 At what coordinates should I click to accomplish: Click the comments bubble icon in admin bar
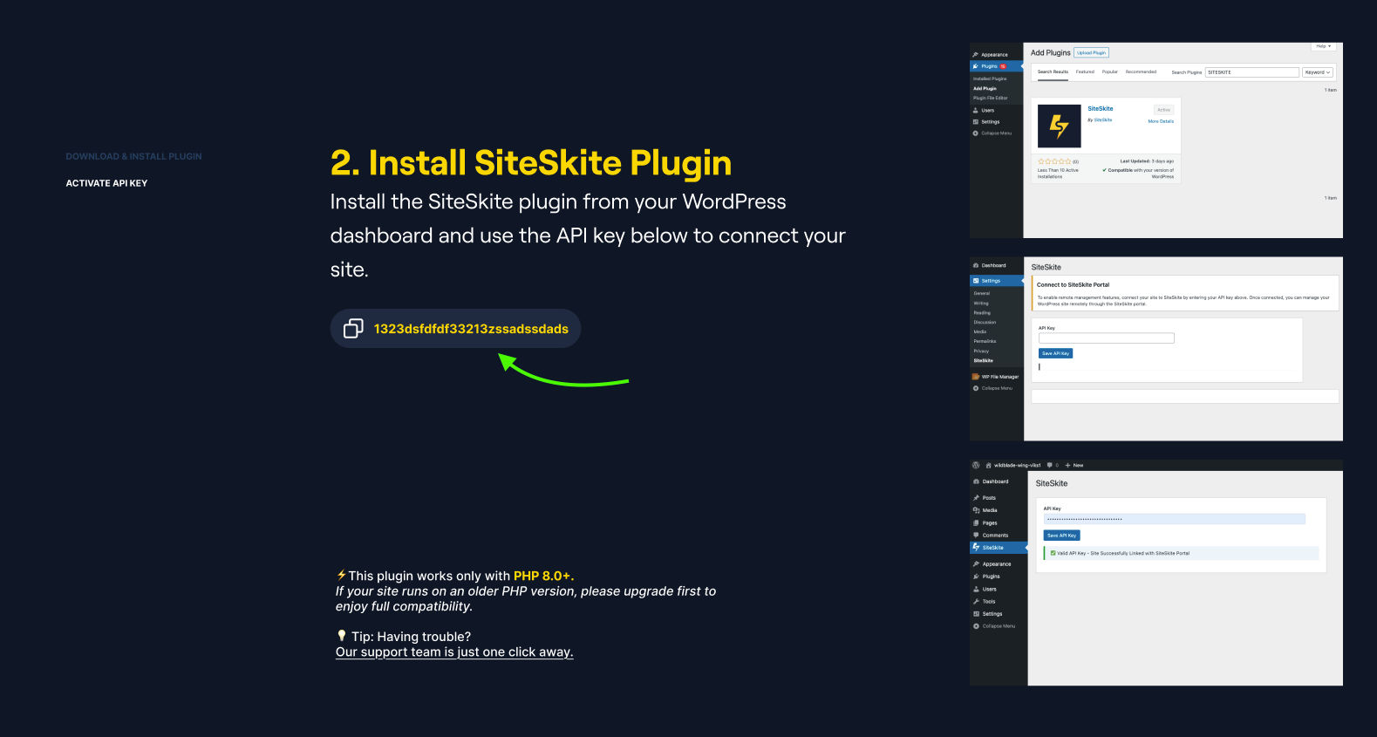coord(1050,465)
